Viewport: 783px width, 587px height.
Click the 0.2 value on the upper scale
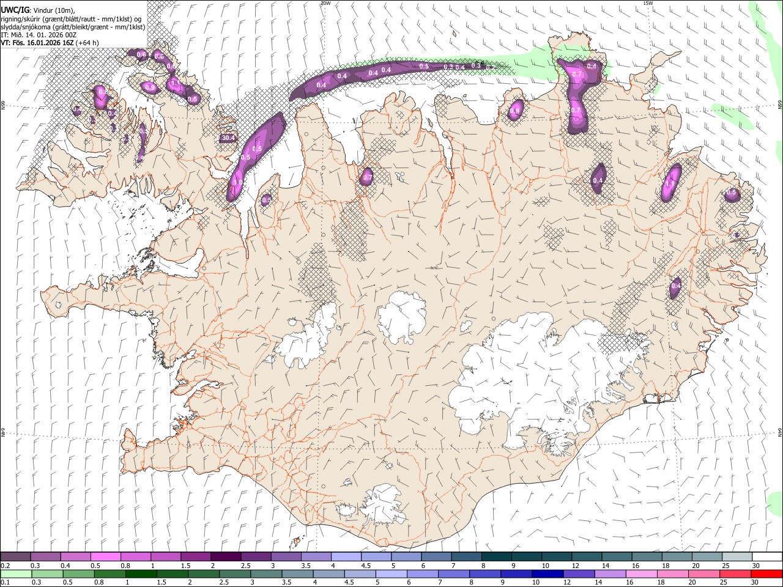(x=5, y=566)
